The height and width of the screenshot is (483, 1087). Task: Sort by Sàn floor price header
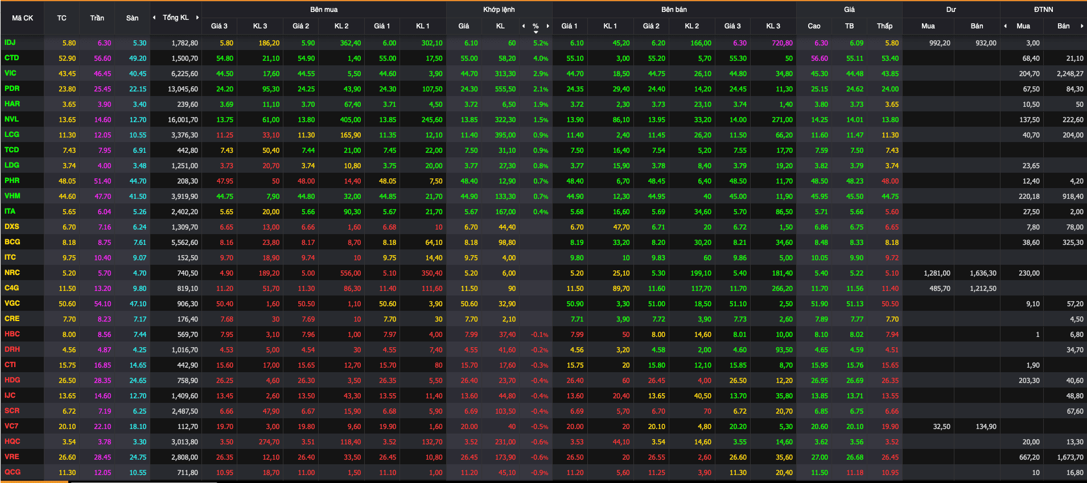132,18
